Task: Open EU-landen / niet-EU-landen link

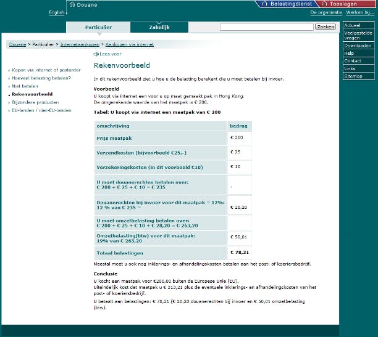Action: (x=41, y=110)
